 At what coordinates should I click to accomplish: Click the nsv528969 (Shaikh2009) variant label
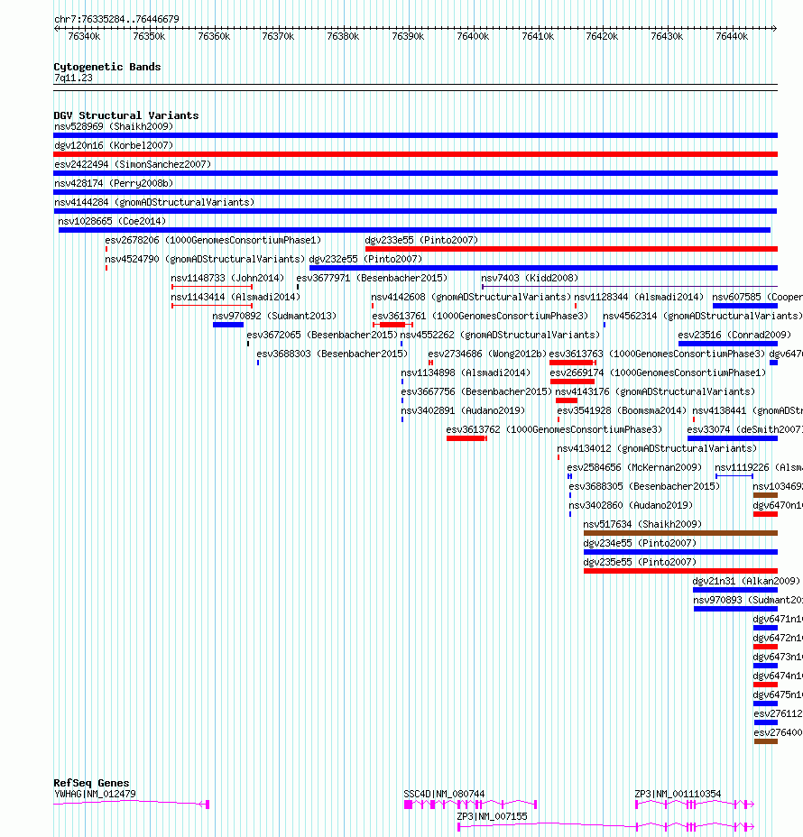[x=114, y=126]
